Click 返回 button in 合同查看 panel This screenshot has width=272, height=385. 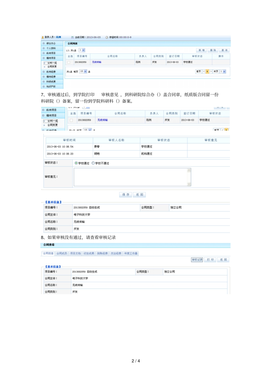(x=224, y=260)
